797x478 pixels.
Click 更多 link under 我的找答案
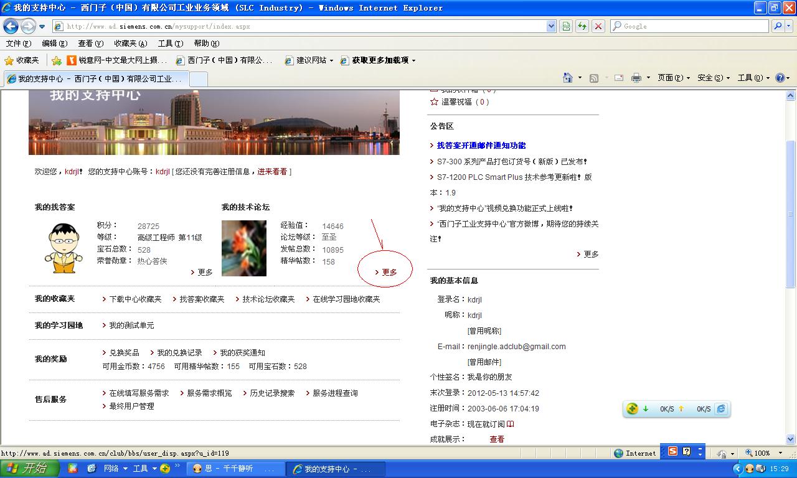(205, 272)
